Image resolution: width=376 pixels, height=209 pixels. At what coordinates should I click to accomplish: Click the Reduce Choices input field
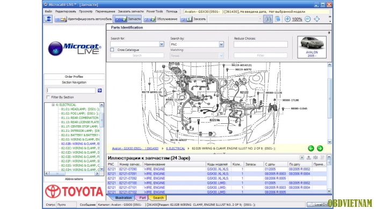tap(261, 44)
